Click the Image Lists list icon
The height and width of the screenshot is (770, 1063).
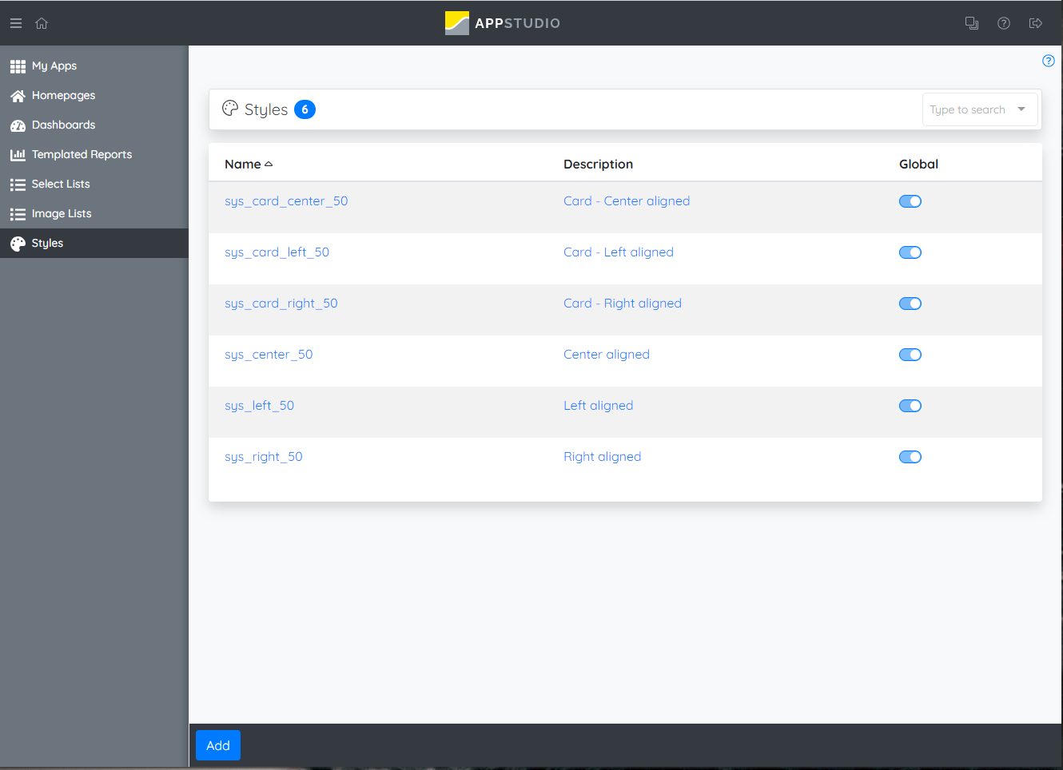point(18,214)
